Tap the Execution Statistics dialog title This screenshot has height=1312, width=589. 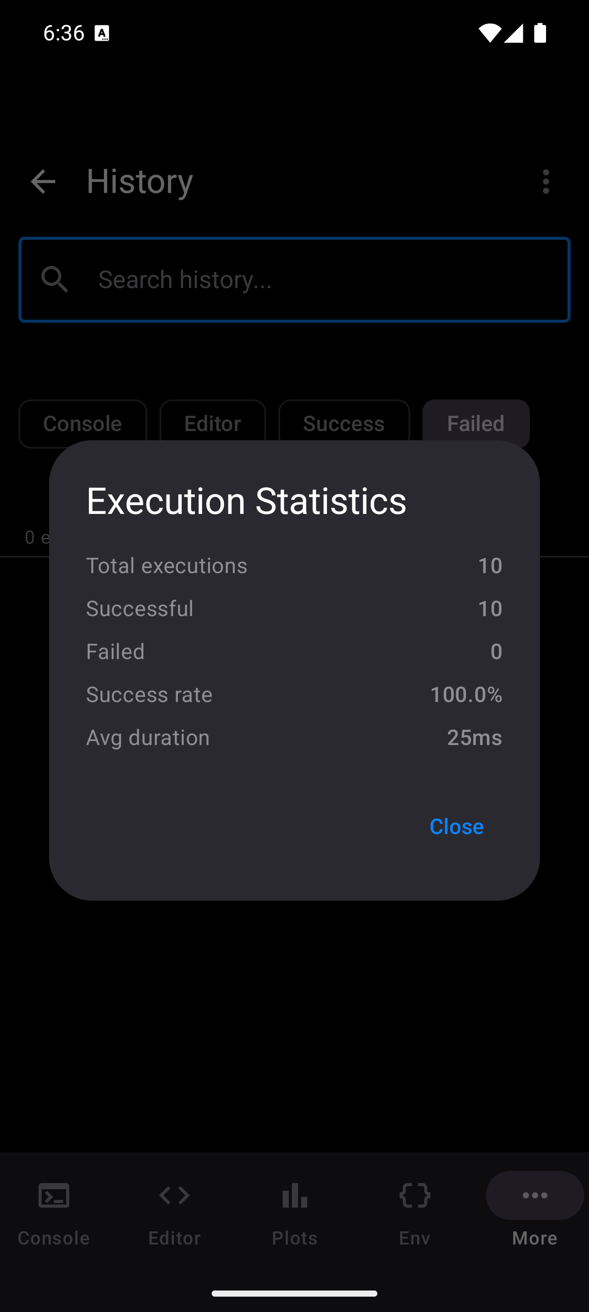246,501
